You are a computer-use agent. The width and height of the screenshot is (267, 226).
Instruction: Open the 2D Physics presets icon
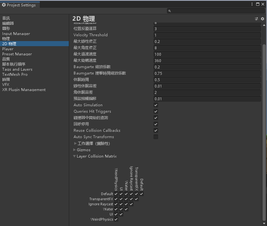(256, 19)
